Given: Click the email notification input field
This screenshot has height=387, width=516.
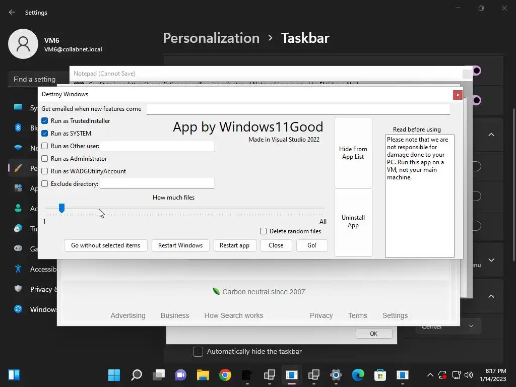Looking at the screenshot, I should pos(298,109).
